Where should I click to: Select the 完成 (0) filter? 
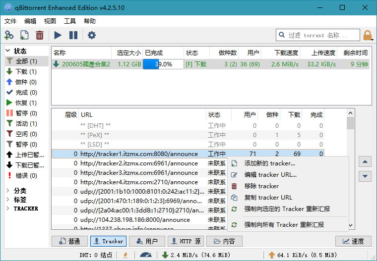tap(27, 93)
